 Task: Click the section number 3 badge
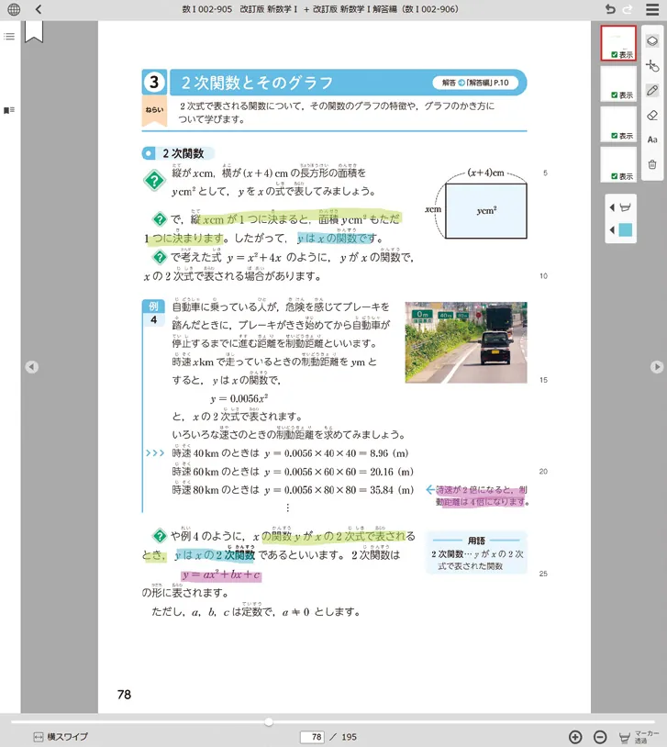(x=154, y=82)
